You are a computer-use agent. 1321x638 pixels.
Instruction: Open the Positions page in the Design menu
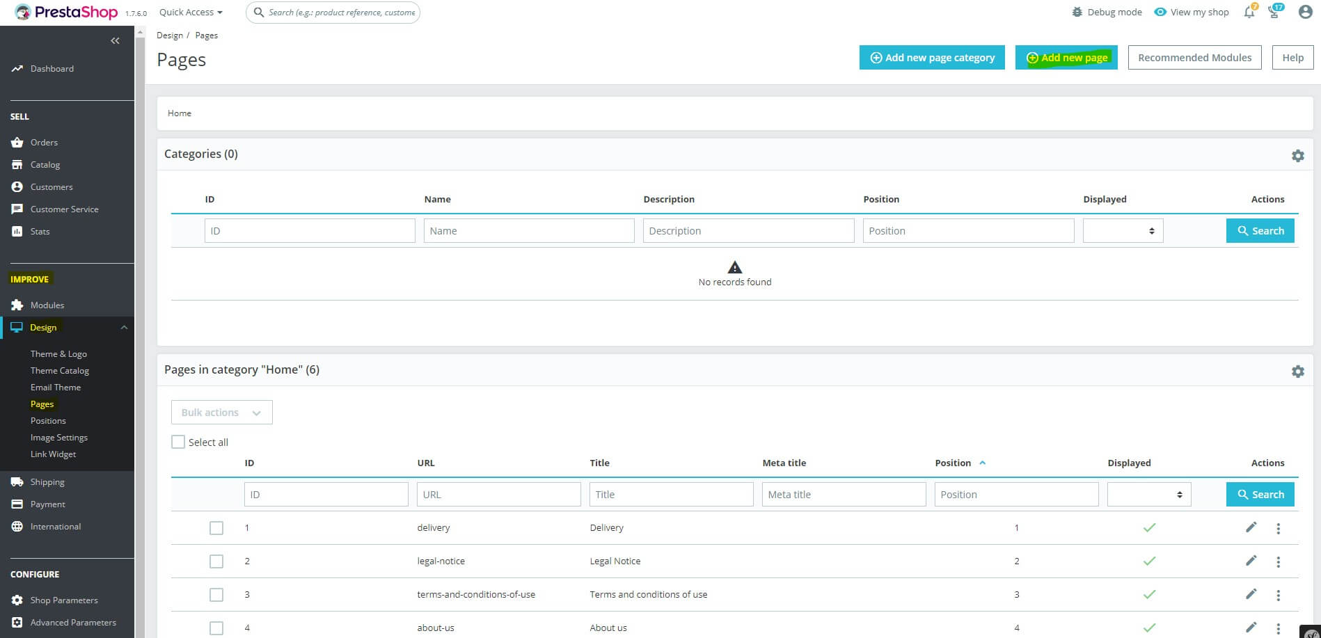(x=48, y=420)
